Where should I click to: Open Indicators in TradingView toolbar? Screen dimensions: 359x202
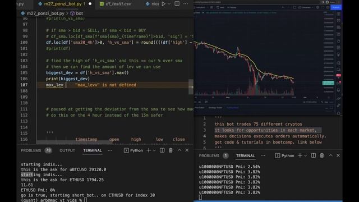[200, 7]
